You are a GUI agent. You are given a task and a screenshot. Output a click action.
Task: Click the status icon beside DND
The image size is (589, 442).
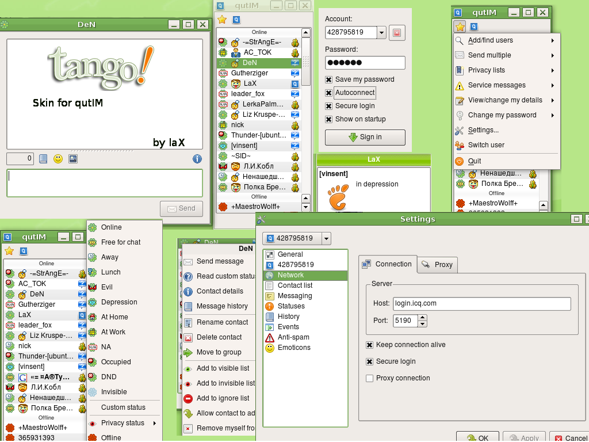tap(93, 377)
